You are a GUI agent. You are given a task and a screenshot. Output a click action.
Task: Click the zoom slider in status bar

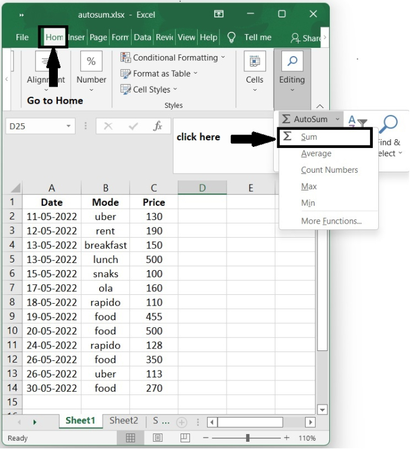[x=248, y=438]
